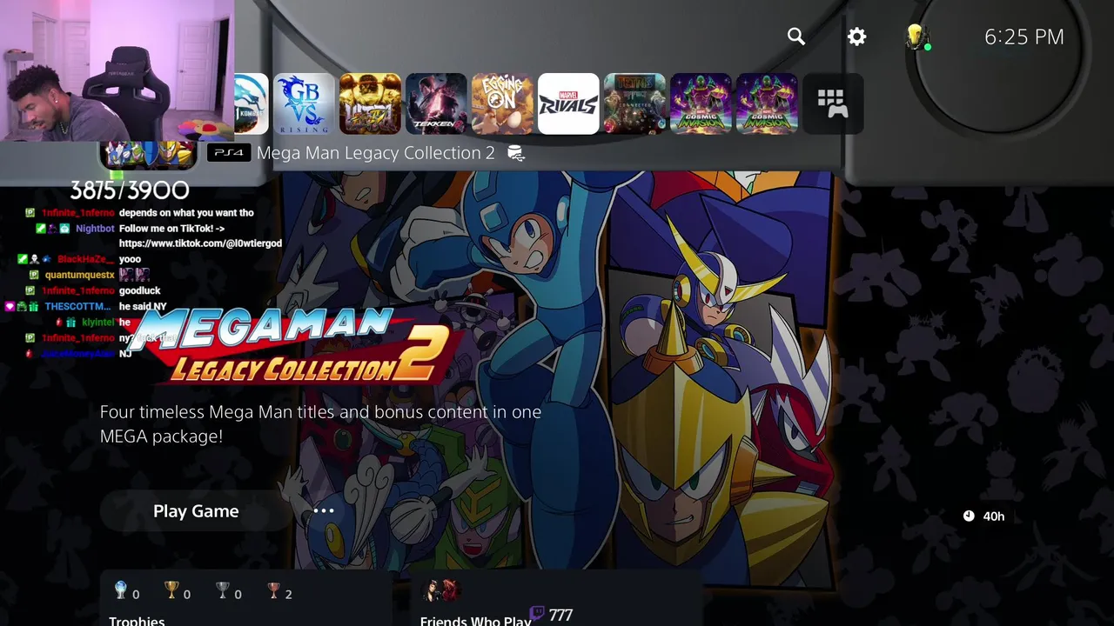Select Cosmic Invasion tile beside Tetris Effect
The image size is (1114, 626).
coord(701,103)
